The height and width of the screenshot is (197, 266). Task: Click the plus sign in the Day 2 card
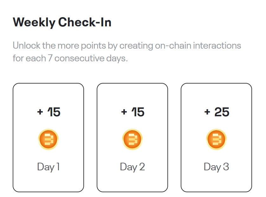pos(124,112)
